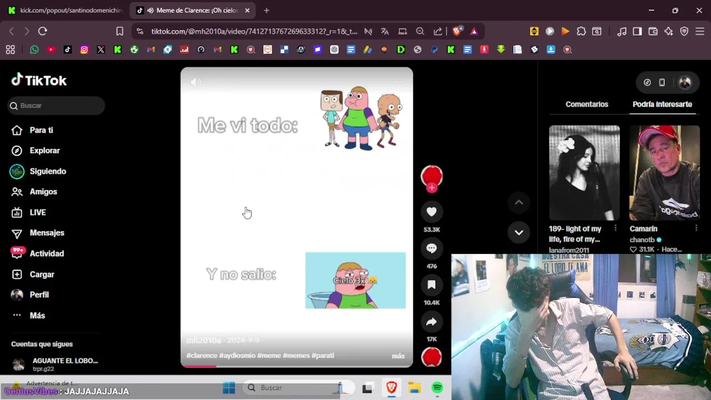Image resolution: width=711 pixels, height=400 pixels.
Task: Open mh2010a creator username
Action: (203, 340)
